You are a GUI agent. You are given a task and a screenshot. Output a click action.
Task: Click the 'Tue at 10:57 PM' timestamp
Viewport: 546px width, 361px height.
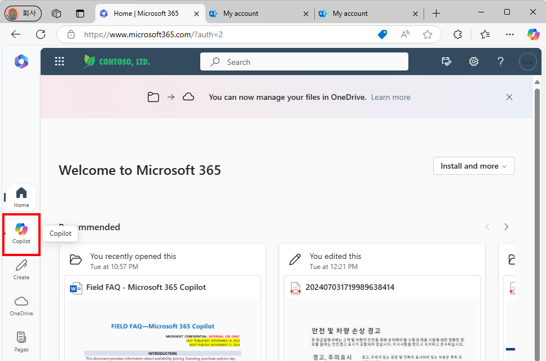tap(114, 267)
